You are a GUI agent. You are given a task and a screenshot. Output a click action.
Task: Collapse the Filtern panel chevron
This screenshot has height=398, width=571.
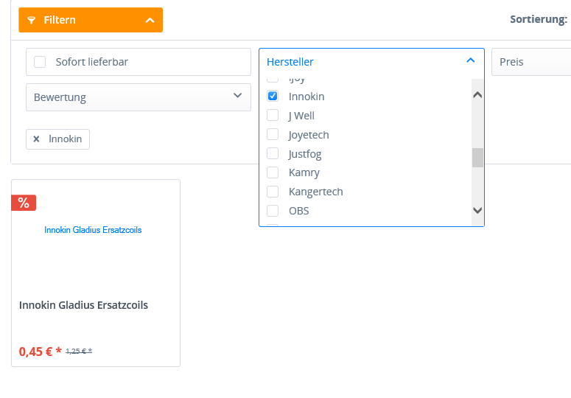point(150,20)
